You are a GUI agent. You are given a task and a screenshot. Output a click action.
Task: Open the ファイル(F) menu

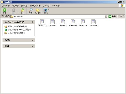pyautogui.click(x=6, y=6)
